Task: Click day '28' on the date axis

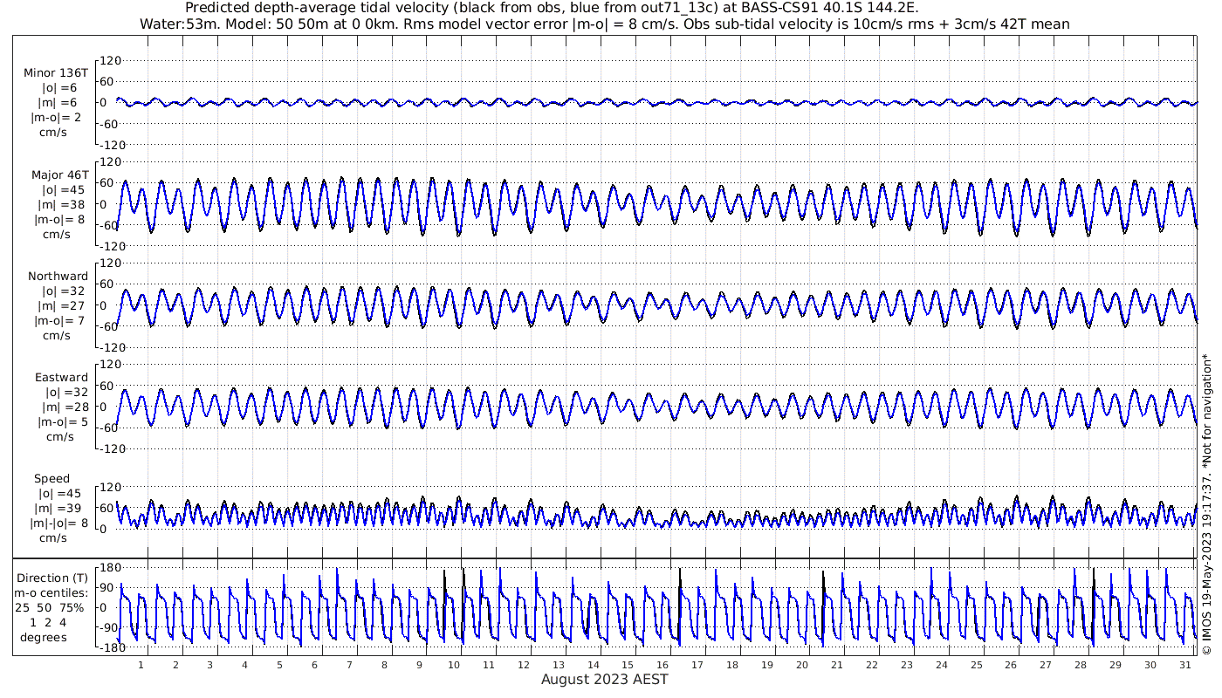Action: [x=1081, y=665]
